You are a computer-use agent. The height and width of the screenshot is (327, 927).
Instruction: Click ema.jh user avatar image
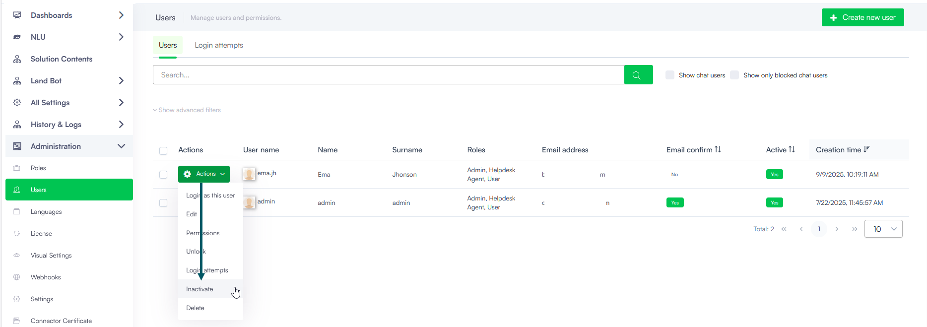pyautogui.click(x=249, y=174)
